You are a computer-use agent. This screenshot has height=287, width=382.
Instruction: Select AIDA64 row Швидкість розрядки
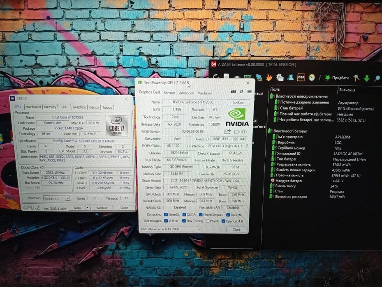[x=308, y=197]
